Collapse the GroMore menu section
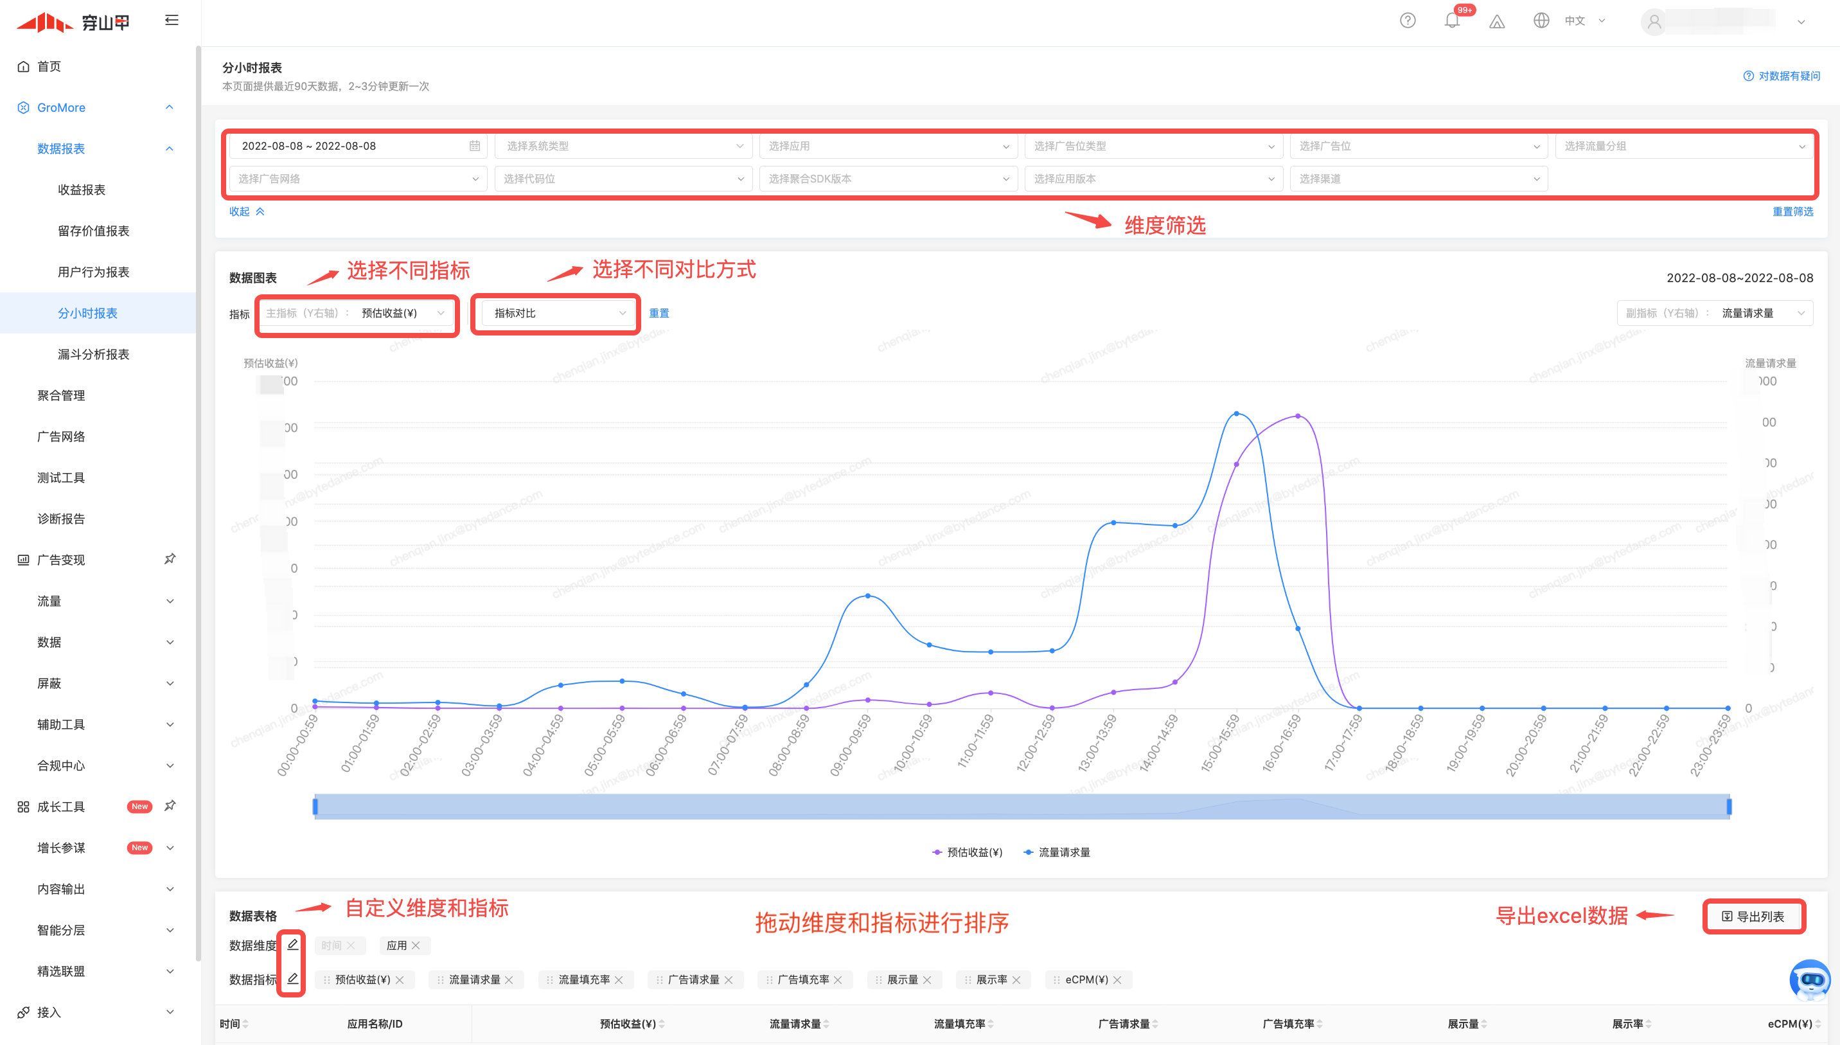Screen dimensions: 1840x1045 pyautogui.click(x=170, y=108)
